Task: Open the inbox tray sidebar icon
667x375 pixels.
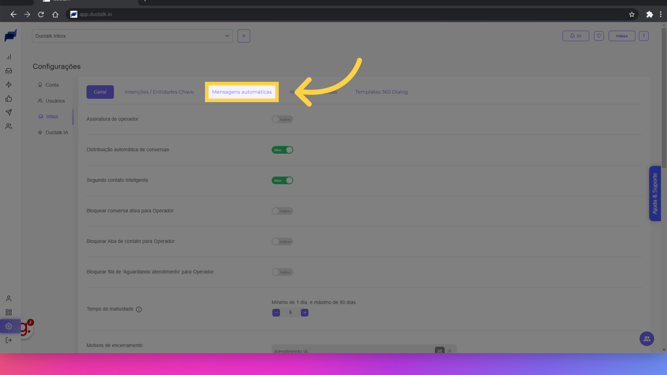Action: pos(9,71)
